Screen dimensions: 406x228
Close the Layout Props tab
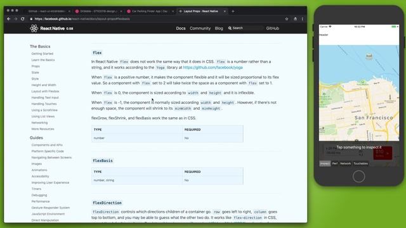225,11
